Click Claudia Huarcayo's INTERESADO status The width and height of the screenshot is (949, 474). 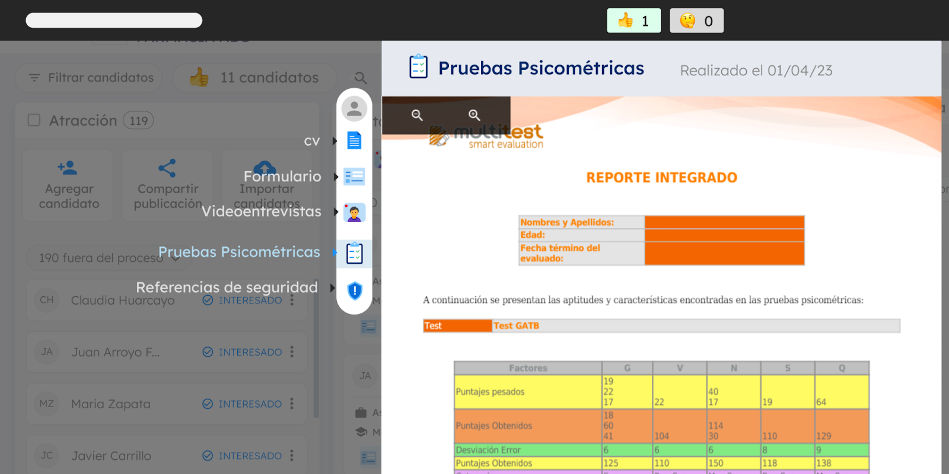pyautogui.click(x=243, y=300)
